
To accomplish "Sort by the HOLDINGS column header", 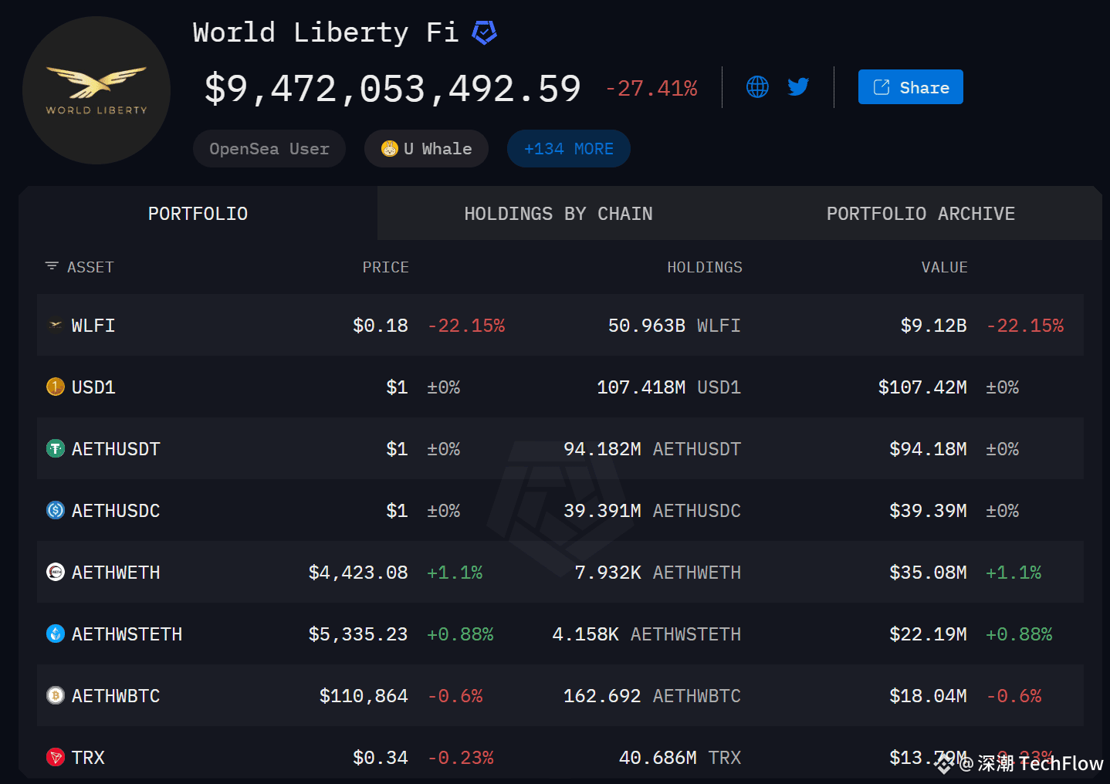I will (705, 267).
